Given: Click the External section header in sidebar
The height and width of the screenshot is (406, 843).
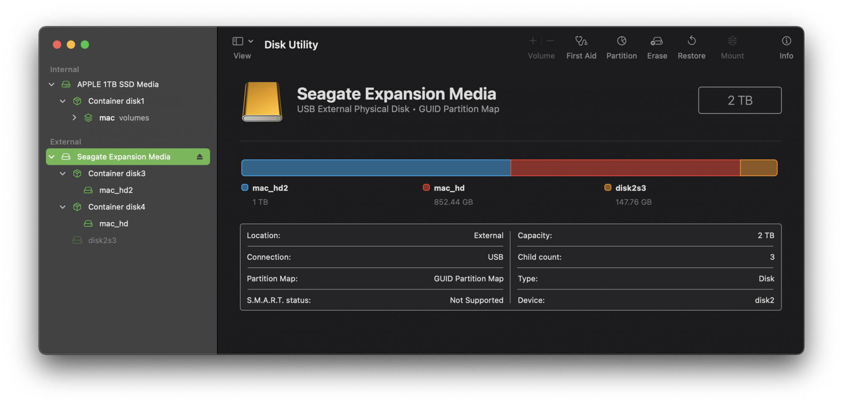Looking at the screenshot, I should [x=66, y=142].
